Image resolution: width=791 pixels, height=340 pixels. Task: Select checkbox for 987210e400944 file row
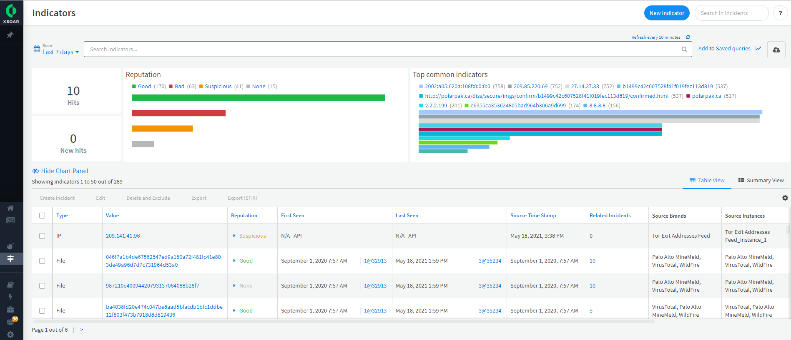tap(42, 286)
